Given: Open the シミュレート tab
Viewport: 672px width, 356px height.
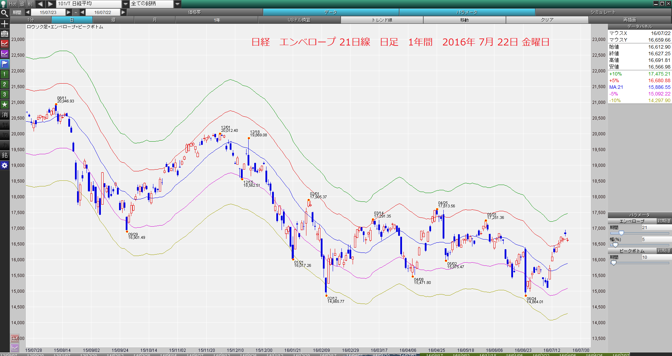Looking at the screenshot, I should [x=603, y=12].
